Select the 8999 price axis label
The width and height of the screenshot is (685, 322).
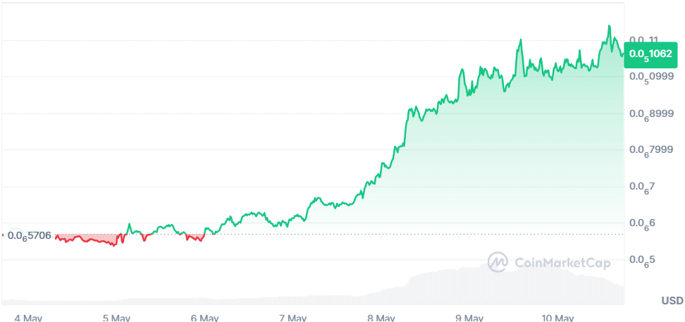click(651, 113)
